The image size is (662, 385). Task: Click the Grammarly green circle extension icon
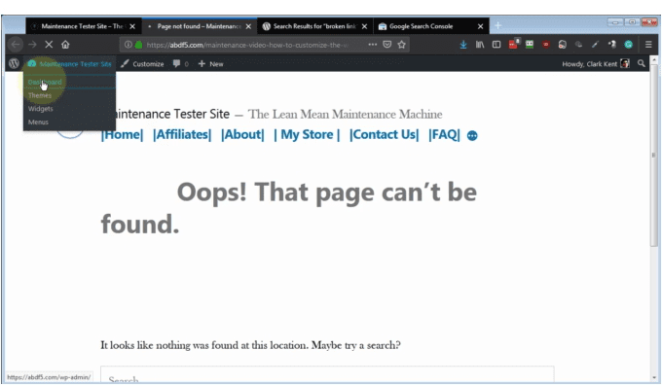click(x=629, y=45)
